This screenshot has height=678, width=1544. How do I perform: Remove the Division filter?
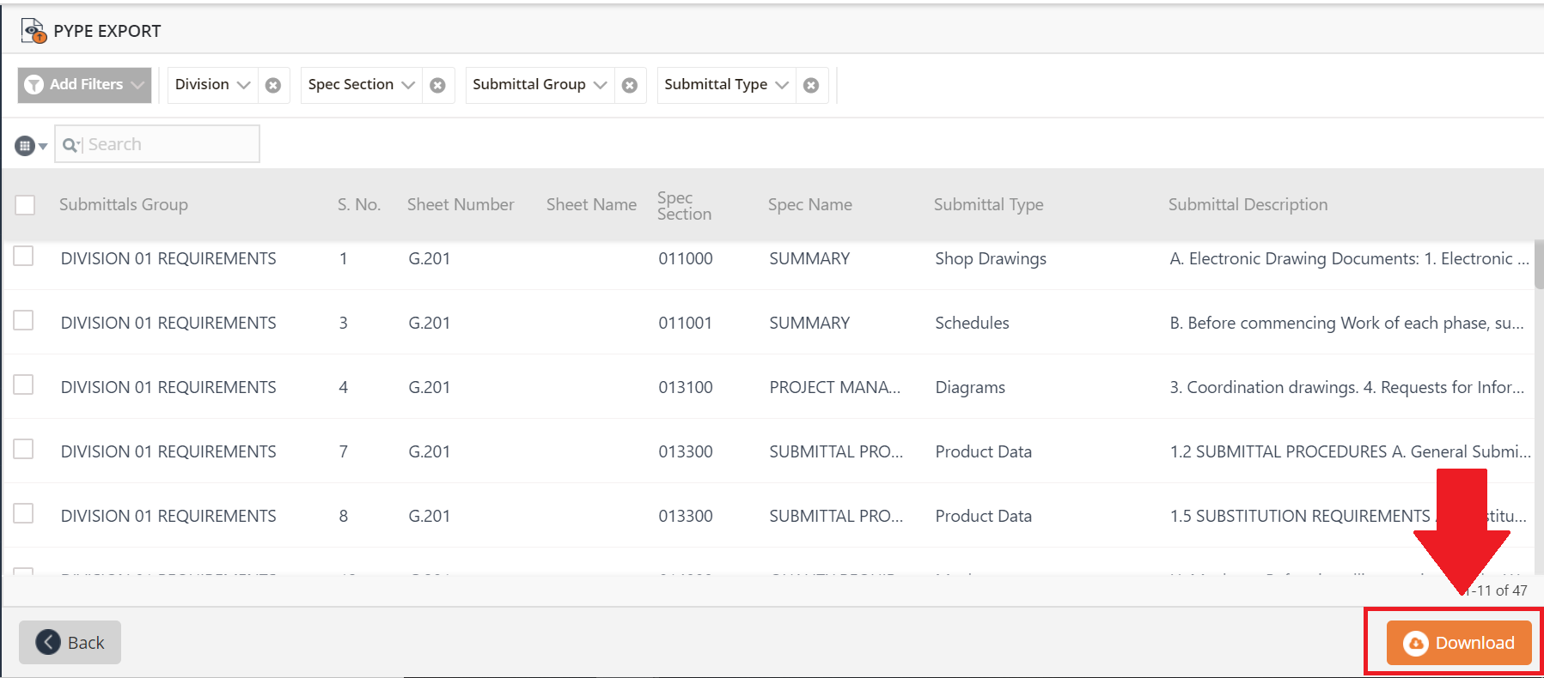point(273,85)
